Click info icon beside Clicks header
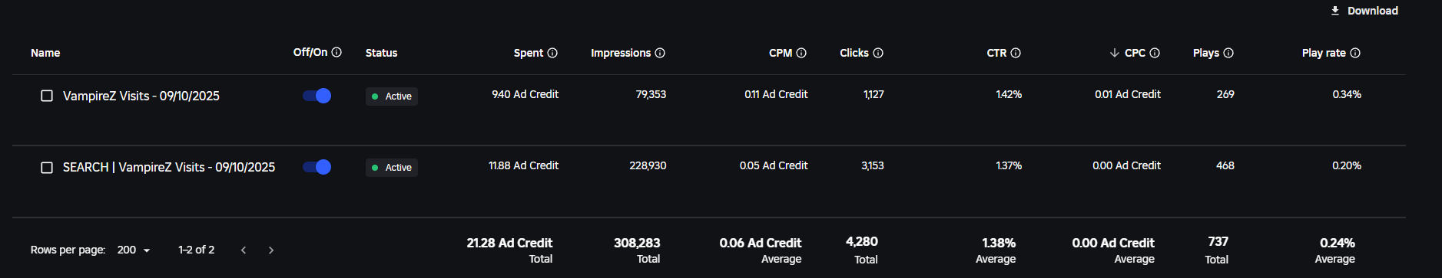The image size is (1442, 278). tap(878, 53)
